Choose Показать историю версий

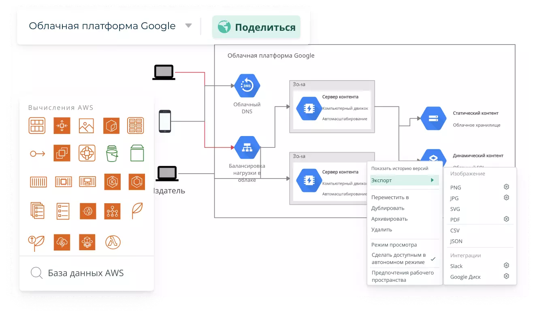(400, 168)
